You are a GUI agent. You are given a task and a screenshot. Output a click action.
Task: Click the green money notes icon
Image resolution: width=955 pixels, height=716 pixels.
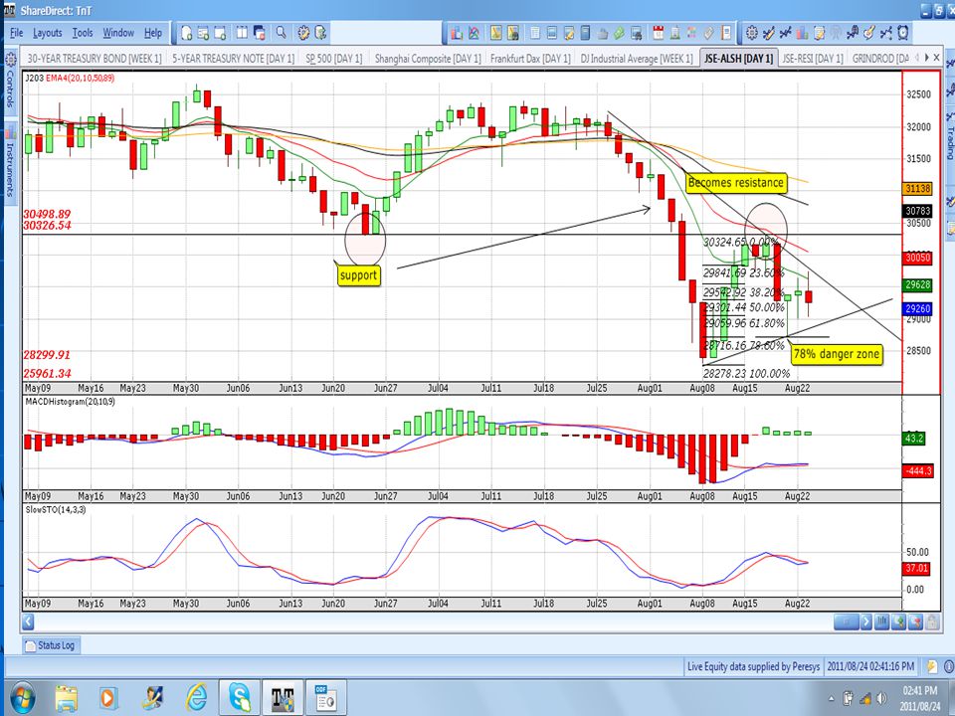click(x=619, y=33)
